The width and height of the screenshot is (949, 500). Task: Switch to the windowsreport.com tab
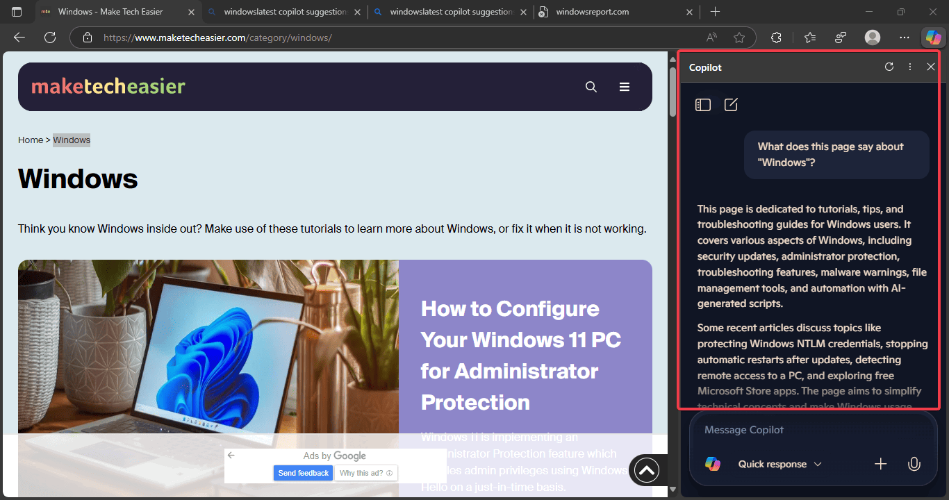(617, 12)
